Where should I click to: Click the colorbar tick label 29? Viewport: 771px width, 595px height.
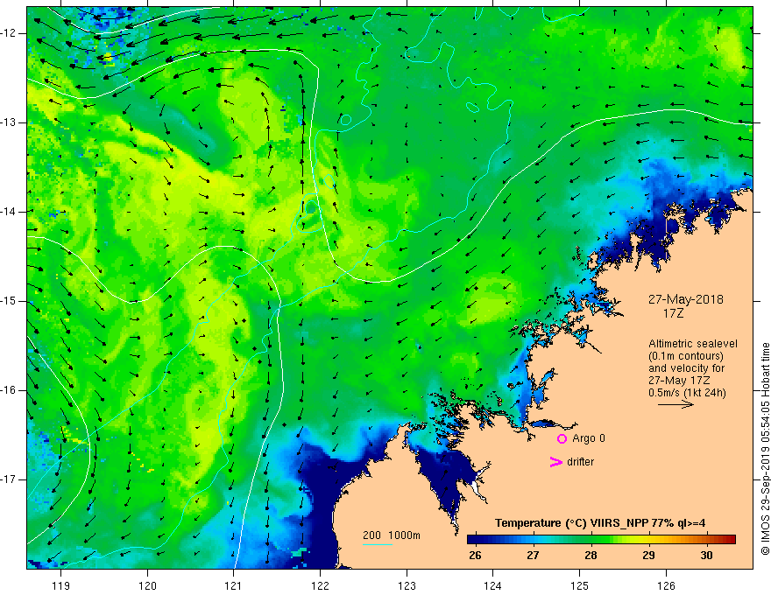648,556
